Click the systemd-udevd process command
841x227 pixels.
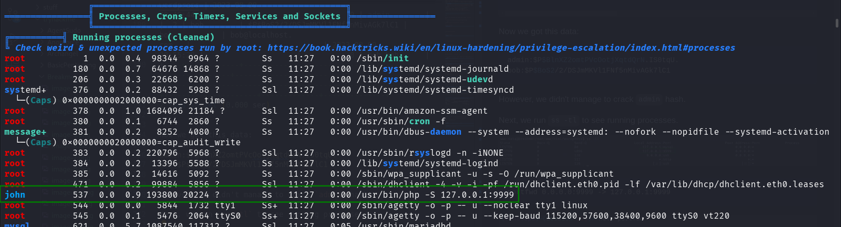[x=424, y=79]
